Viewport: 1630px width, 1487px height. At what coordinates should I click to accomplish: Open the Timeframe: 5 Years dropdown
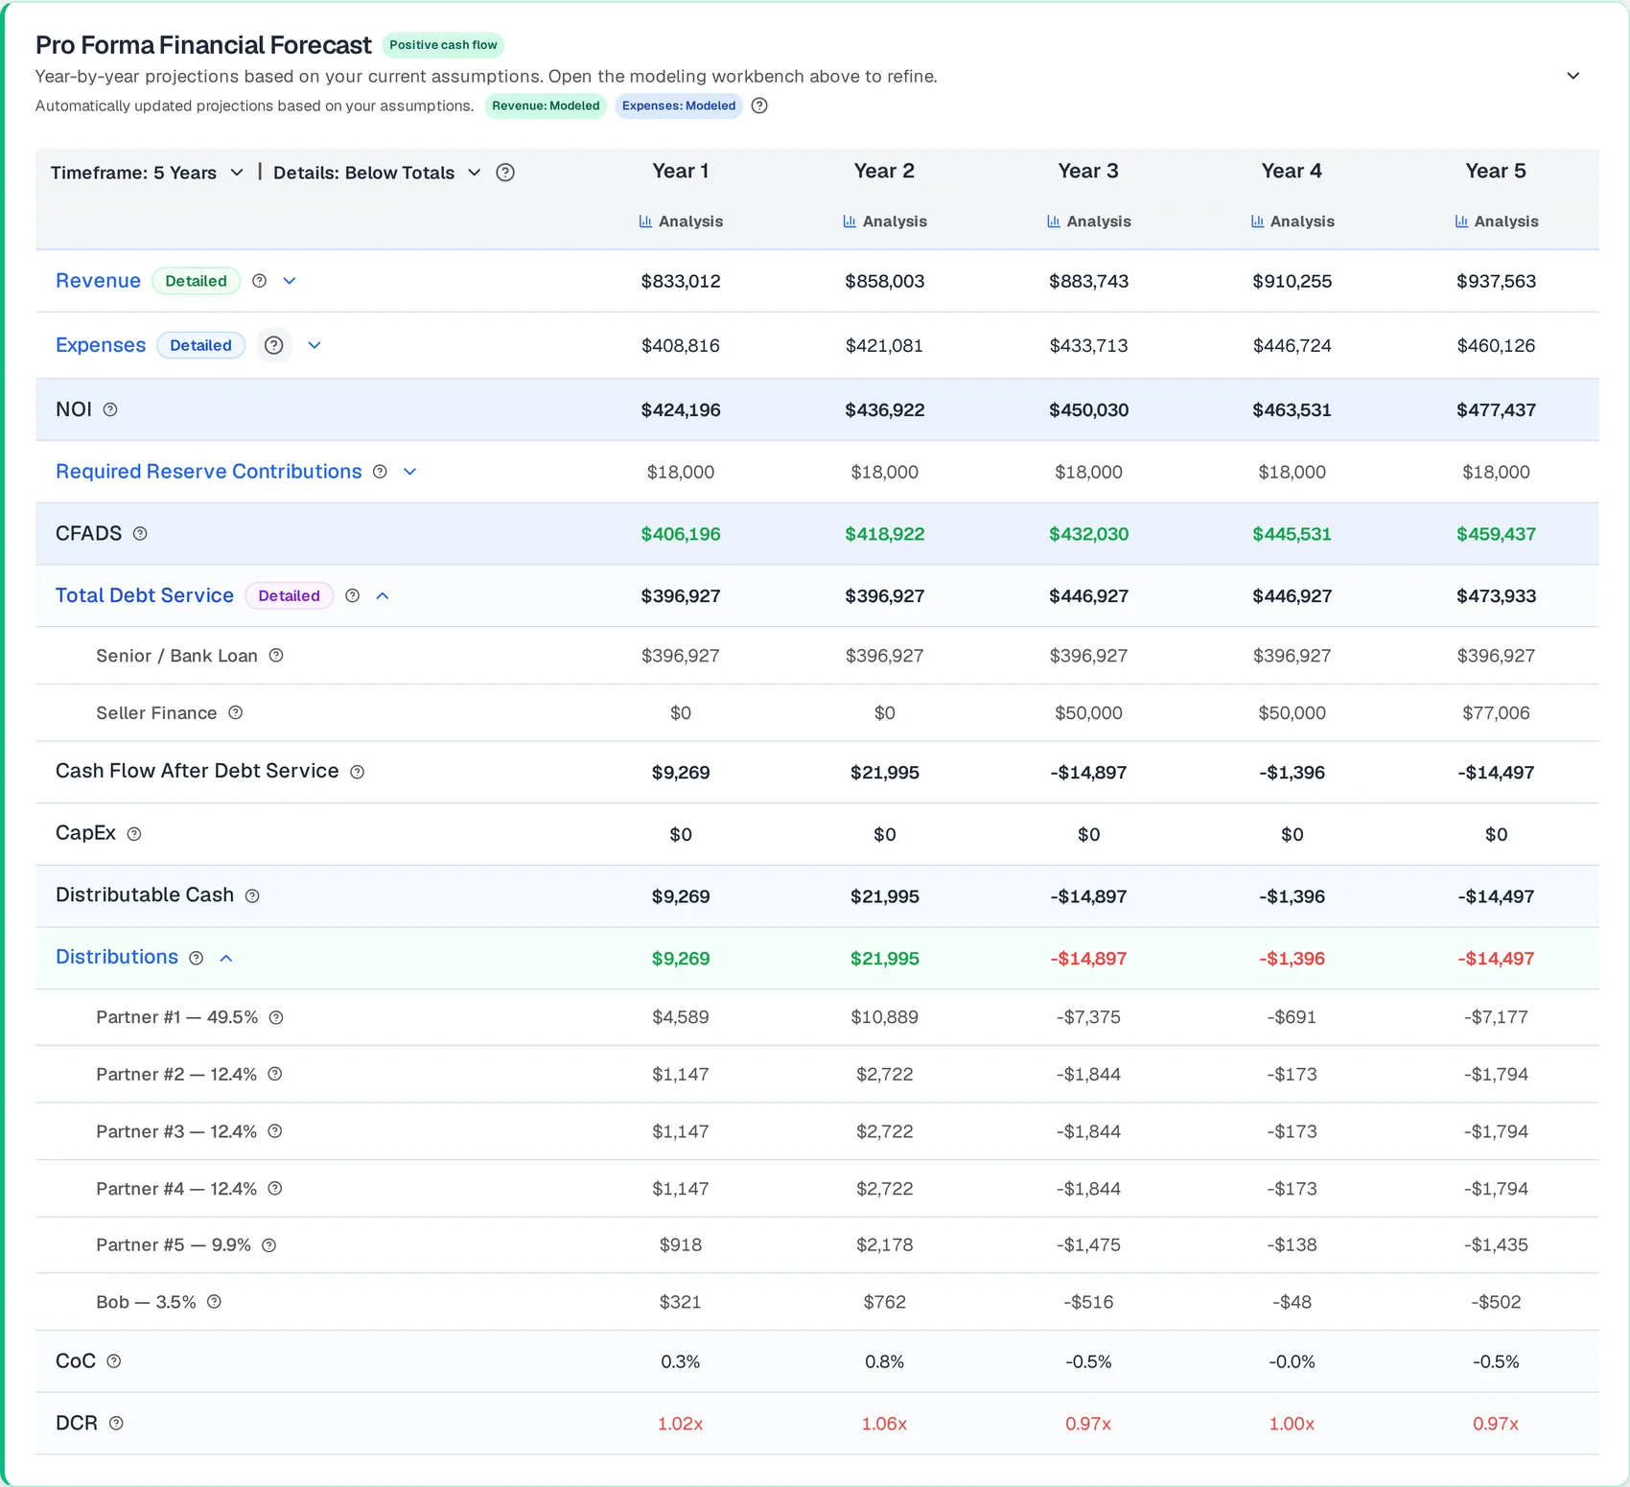147,173
